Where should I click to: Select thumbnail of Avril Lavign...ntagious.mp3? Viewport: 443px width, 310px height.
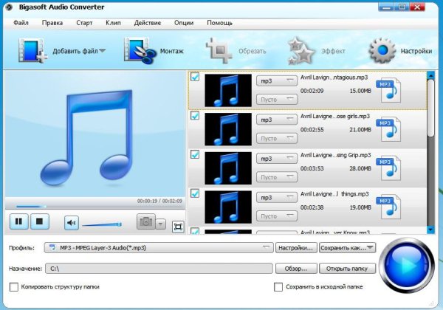coord(228,90)
